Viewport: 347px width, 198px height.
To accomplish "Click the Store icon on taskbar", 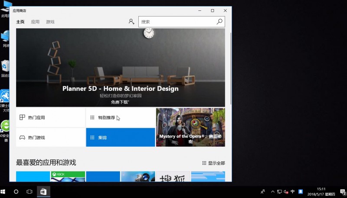I will tap(43, 192).
